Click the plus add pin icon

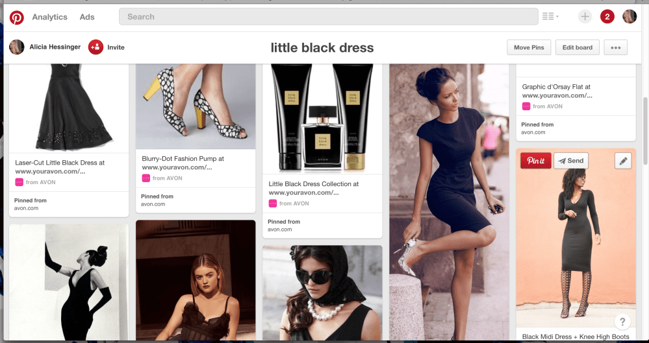[585, 16]
